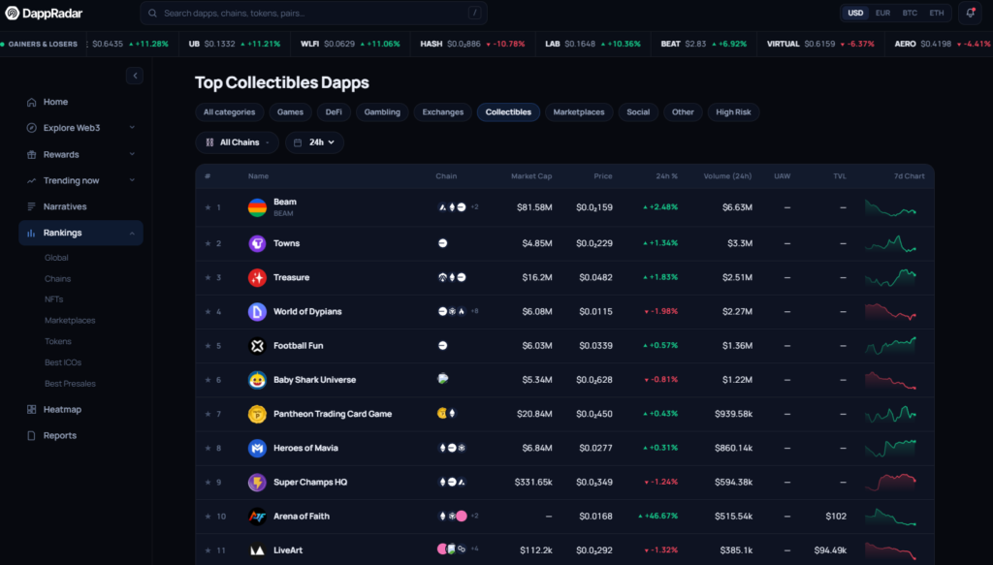Viewport: 993px width, 565px height.
Task: Click the search magnifier icon
Action: point(152,13)
